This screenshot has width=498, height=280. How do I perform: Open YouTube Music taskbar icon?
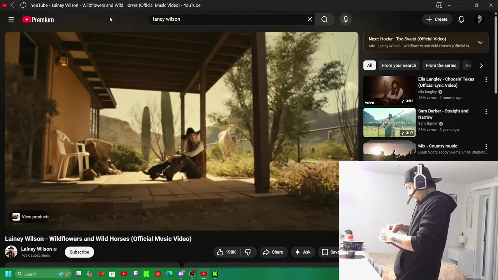pos(158,274)
